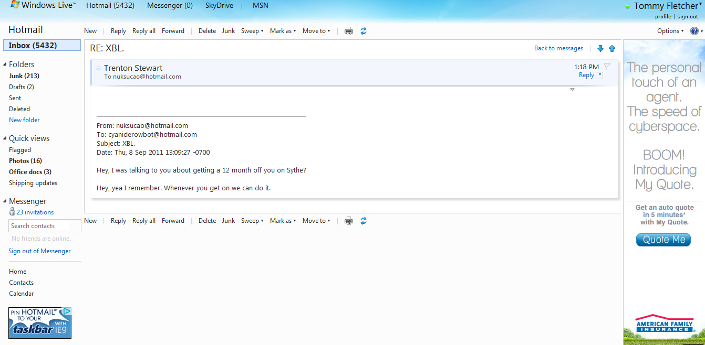
Task: Open bottom Sweep dropdown menu
Action: point(252,221)
